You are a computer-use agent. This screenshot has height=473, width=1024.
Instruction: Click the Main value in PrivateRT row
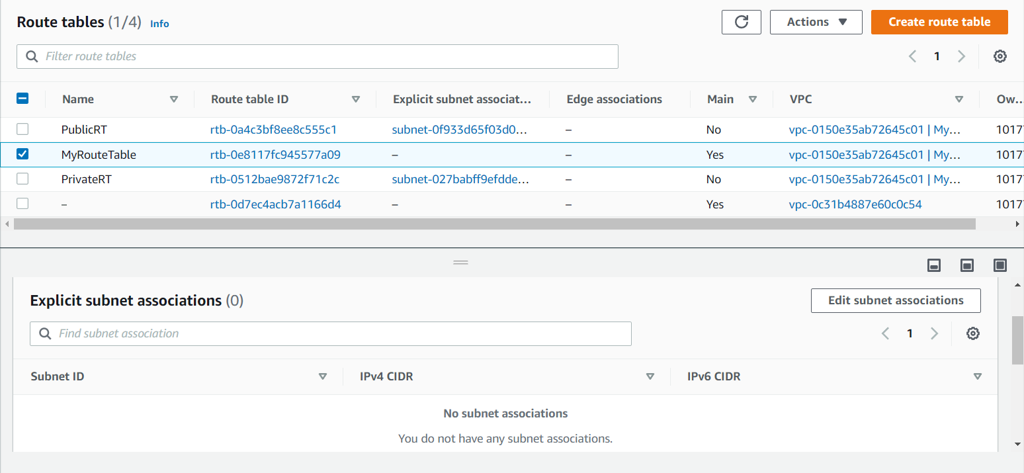pos(713,179)
